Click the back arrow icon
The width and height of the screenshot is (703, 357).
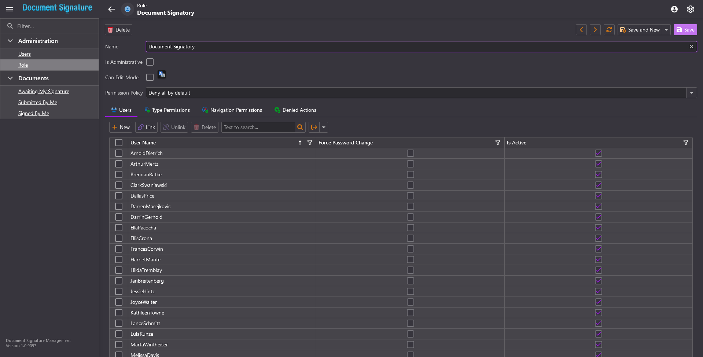coord(111,9)
